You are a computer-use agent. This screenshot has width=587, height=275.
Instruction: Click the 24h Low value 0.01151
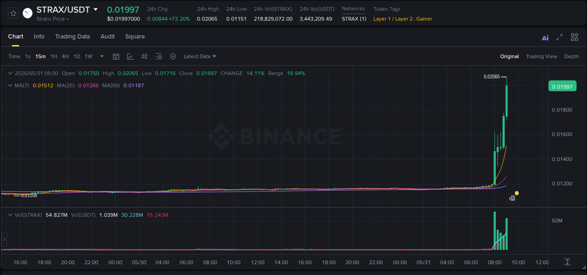pos(236,19)
